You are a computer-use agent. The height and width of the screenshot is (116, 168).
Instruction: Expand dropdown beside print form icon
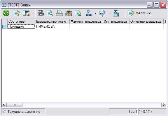[x=109, y=13]
